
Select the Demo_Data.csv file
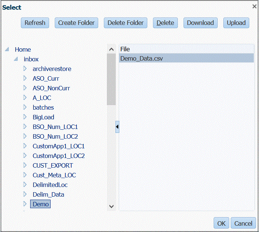[x=142, y=58]
